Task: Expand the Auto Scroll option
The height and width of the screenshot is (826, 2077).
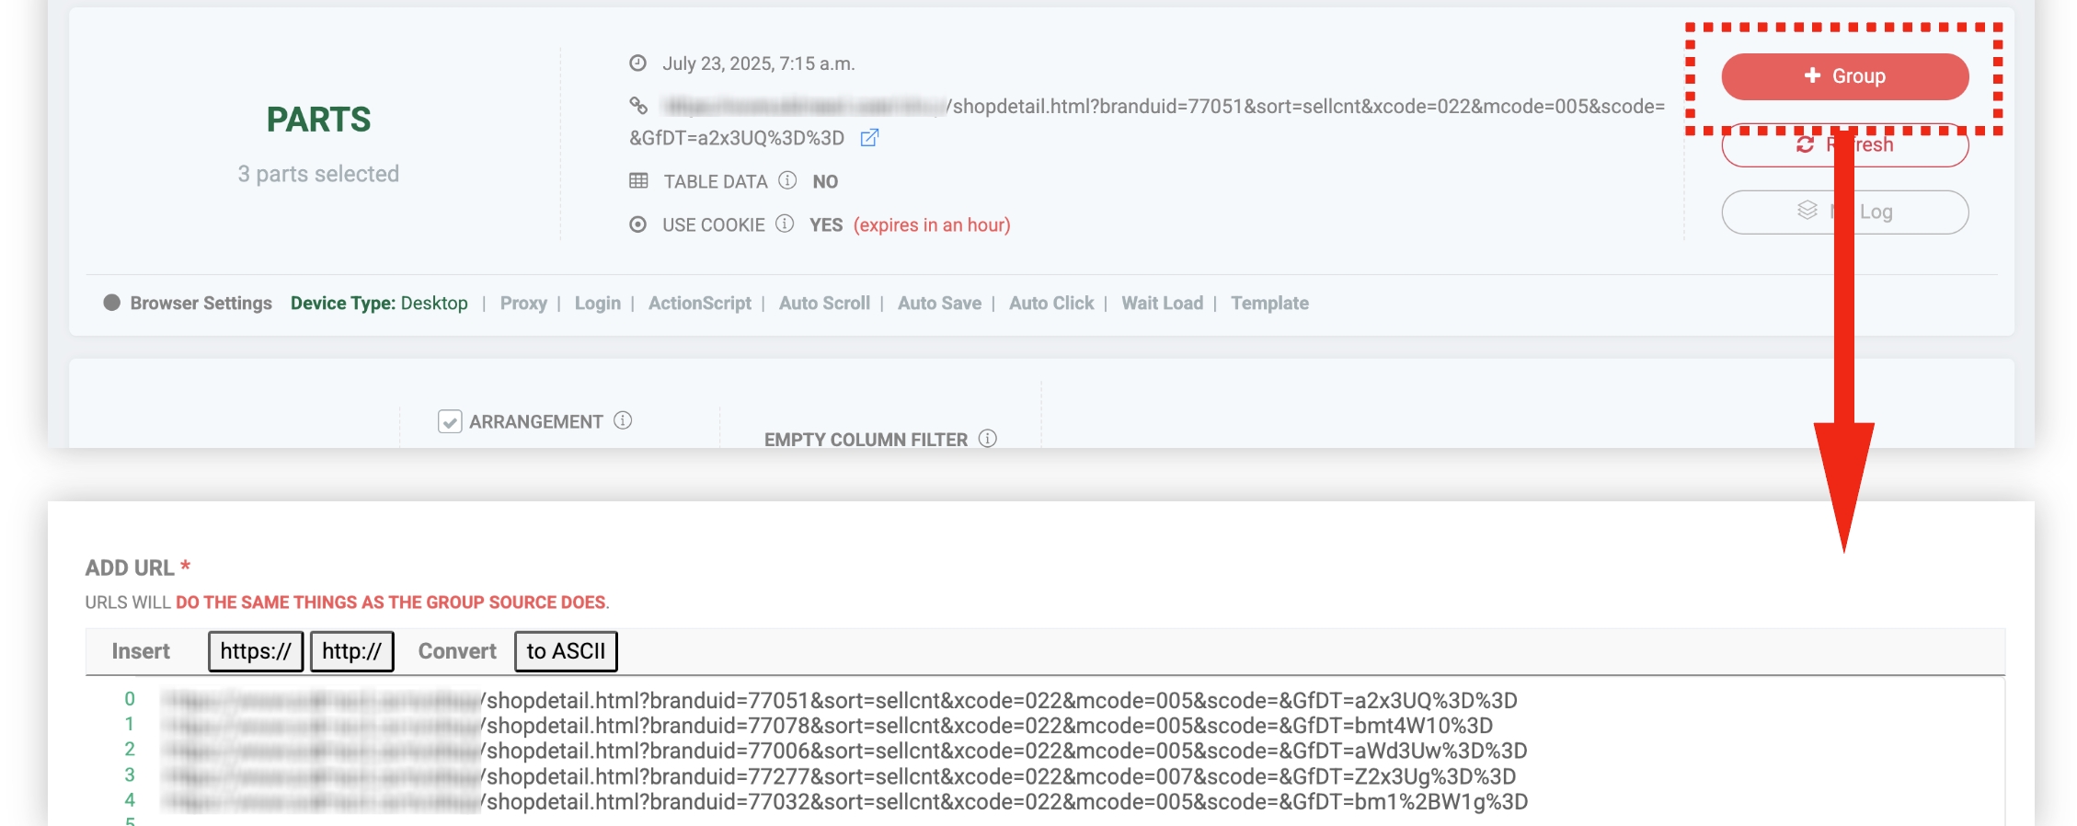Action: click(x=824, y=304)
